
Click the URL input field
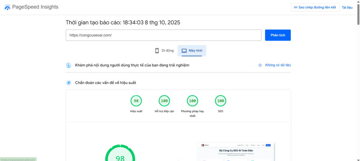coord(163,35)
